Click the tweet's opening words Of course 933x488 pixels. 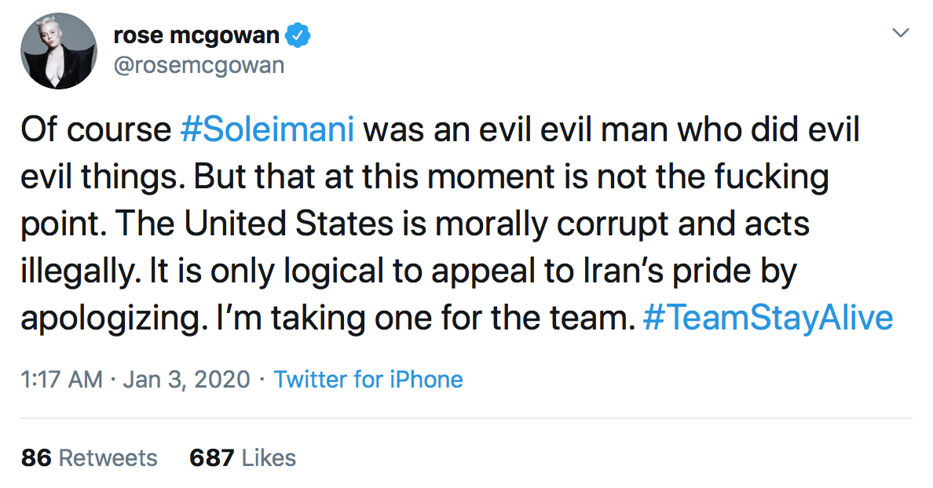pyautogui.click(x=96, y=129)
